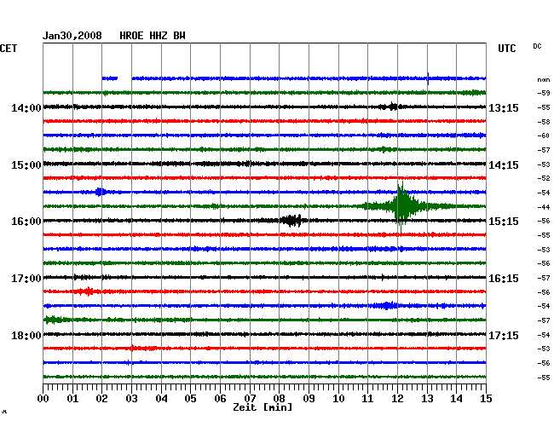Click the short blue segment before the top trace gap

[x=110, y=78]
